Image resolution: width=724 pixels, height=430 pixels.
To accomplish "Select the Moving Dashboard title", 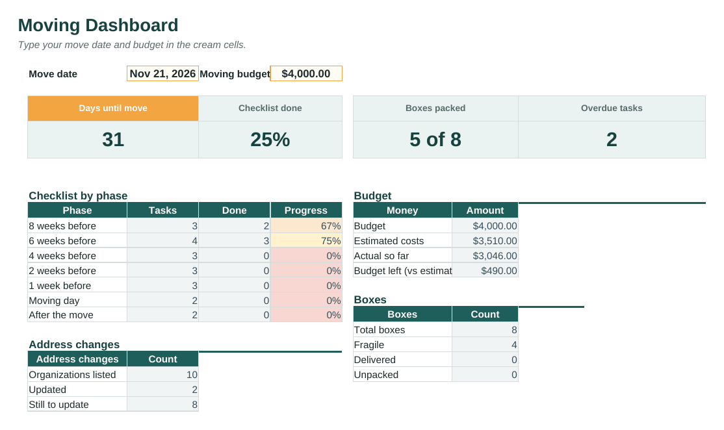I will [98, 25].
